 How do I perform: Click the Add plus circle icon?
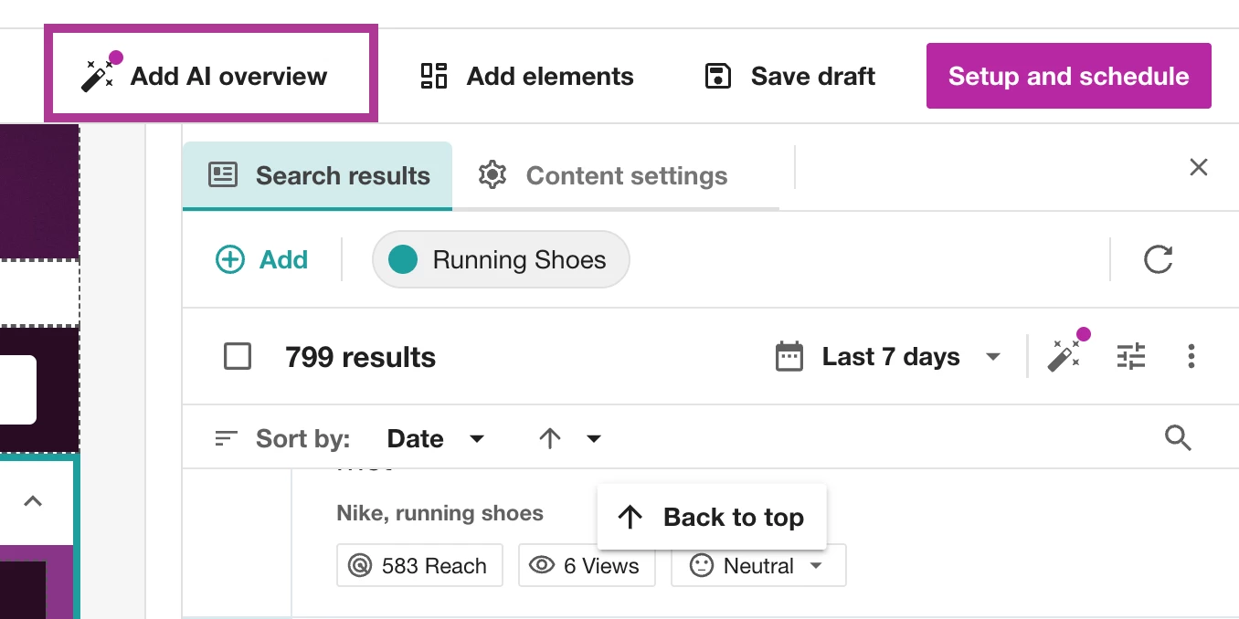(229, 260)
